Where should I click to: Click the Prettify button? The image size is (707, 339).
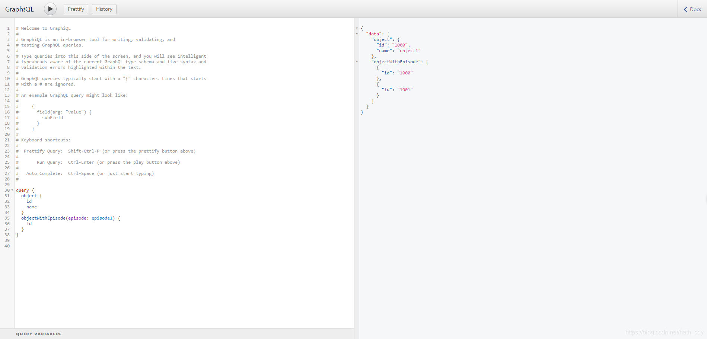click(x=76, y=9)
